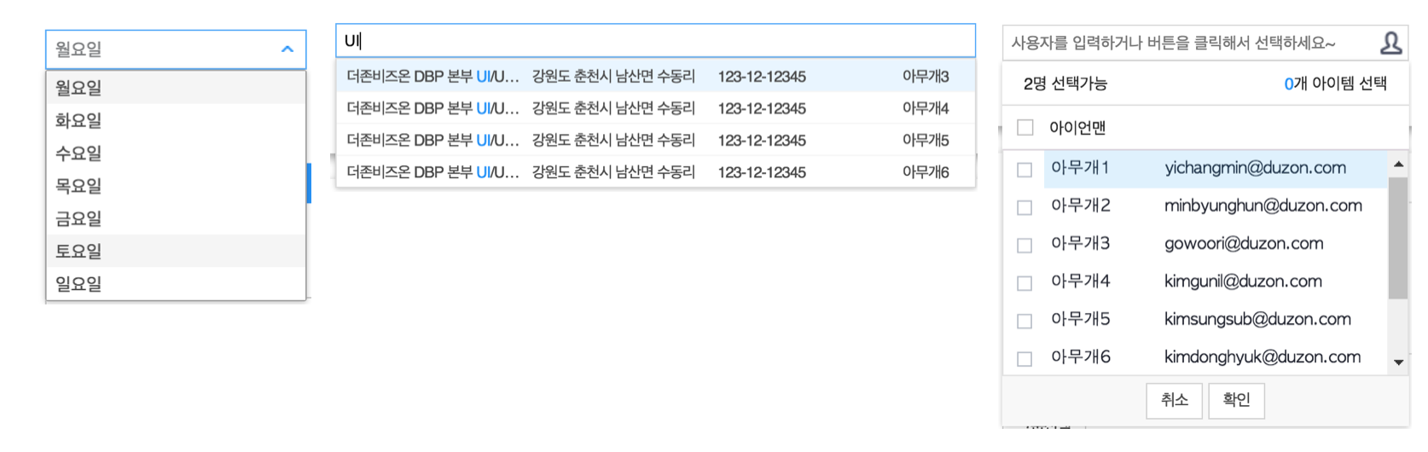Enable the 아무개5 checkbox
Viewport: 1428px width, 452px height.
coord(1025,321)
